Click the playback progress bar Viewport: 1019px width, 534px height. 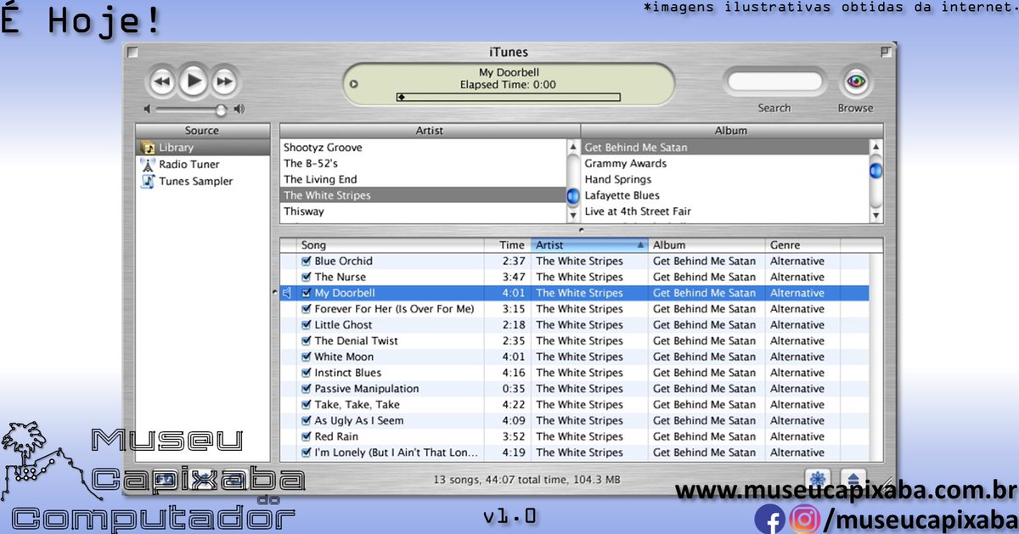coord(508,97)
